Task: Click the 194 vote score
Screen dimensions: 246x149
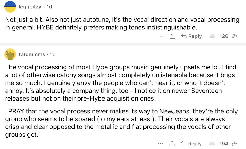Action: click(x=224, y=144)
